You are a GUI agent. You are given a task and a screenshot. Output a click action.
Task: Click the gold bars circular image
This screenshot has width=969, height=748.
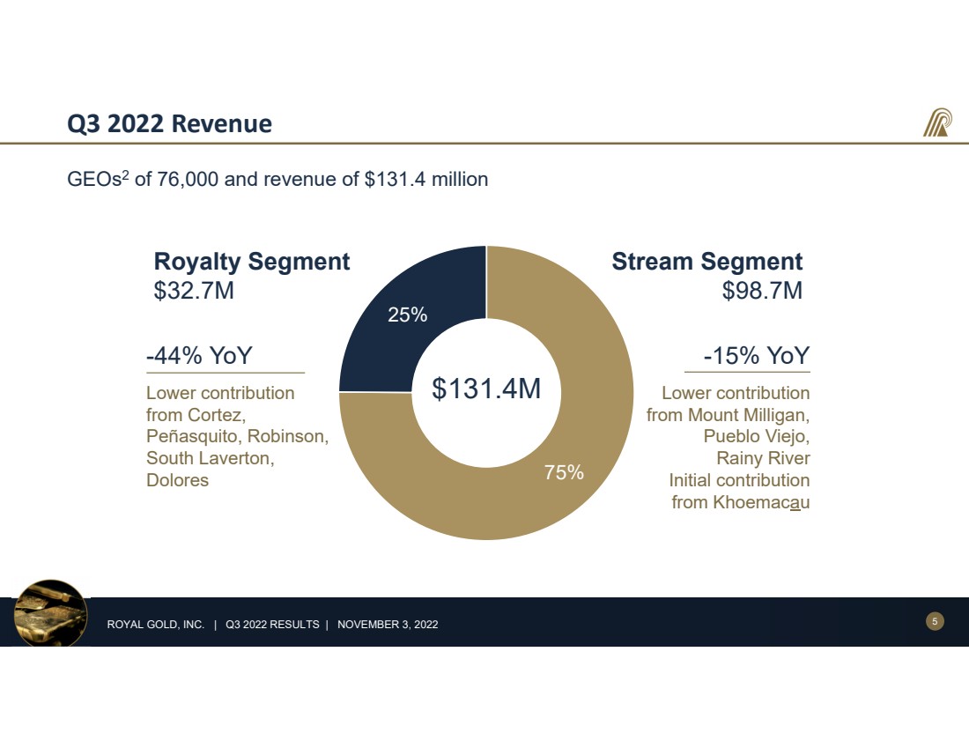51,613
